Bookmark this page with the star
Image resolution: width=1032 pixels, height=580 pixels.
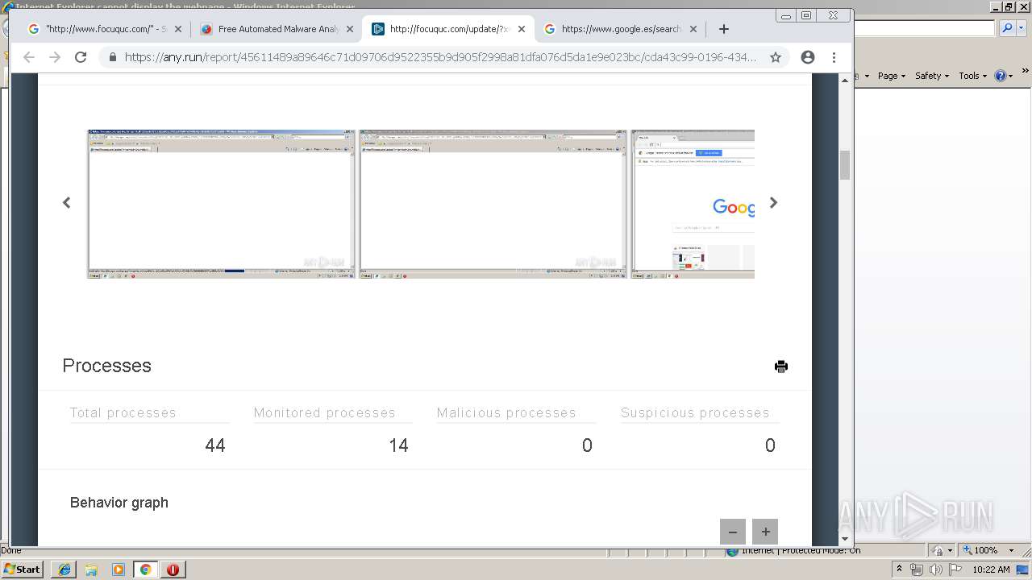[x=776, y=57]
